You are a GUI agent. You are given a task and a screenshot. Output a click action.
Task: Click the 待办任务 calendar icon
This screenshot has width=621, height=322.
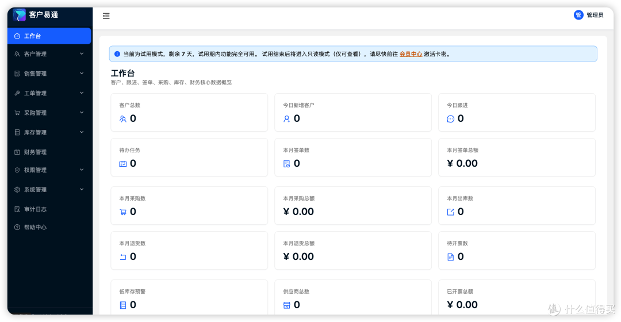coord(123,163)
